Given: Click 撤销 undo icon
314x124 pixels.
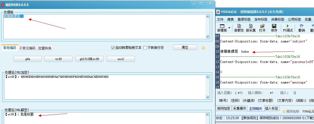Looking at the screenshot, I should (x=302, y=26).
